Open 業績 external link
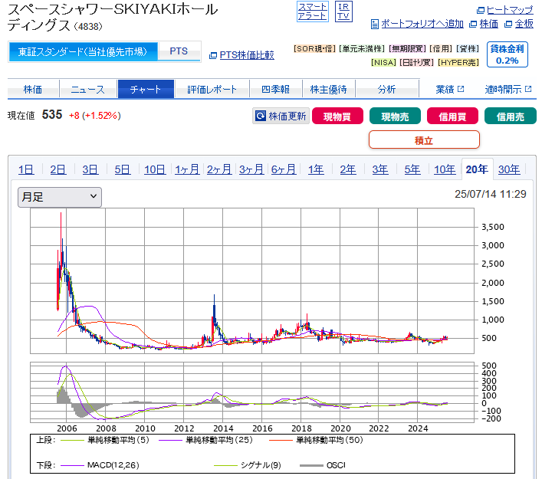 (x=450, y=90)
